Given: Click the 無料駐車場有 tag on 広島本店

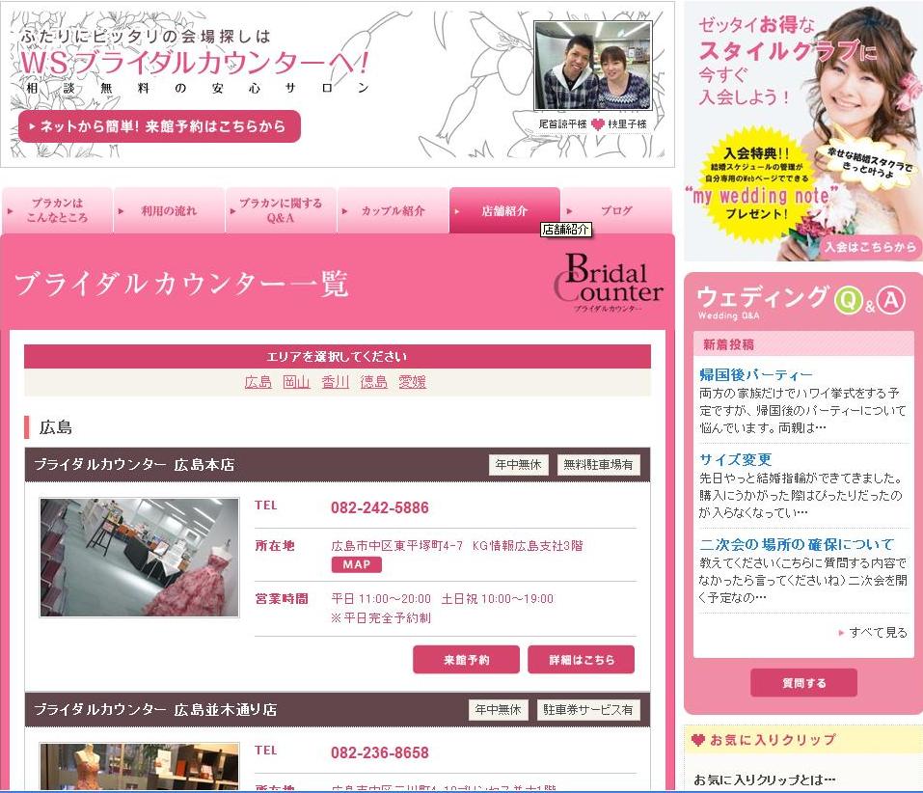Looking at the screenshot, I should [598, 464].
